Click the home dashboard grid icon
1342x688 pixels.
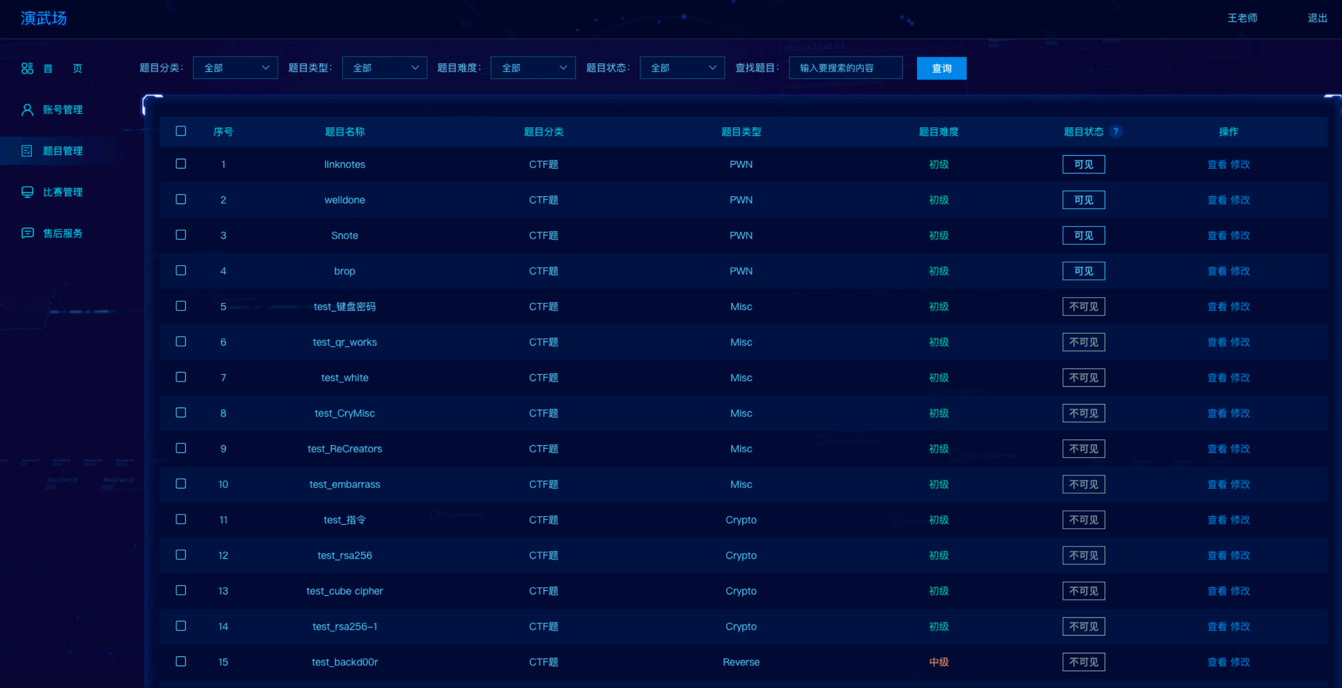(27, 68)
